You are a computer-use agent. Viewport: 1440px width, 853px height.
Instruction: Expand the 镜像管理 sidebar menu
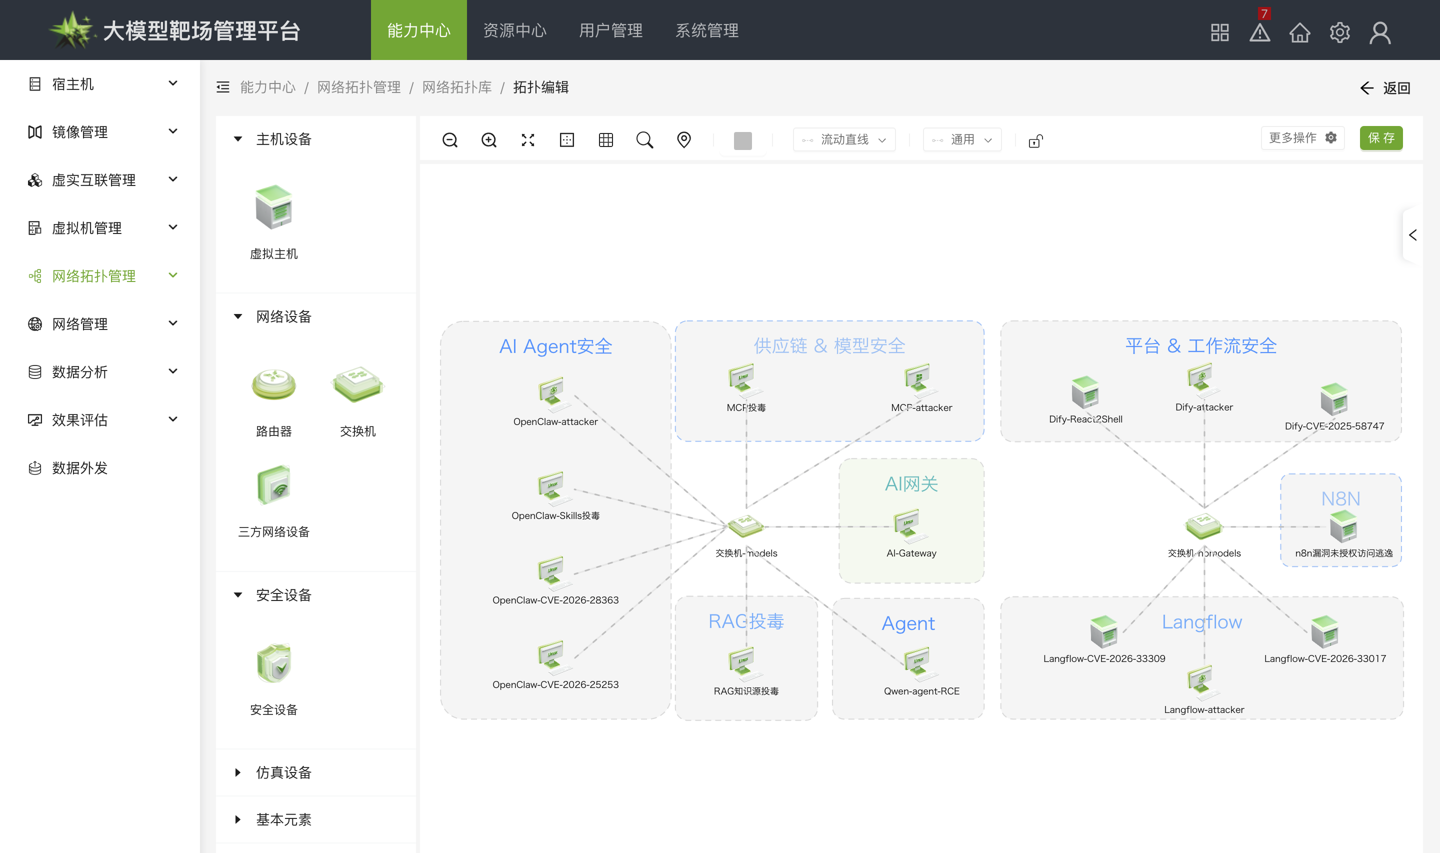point(100,131)
